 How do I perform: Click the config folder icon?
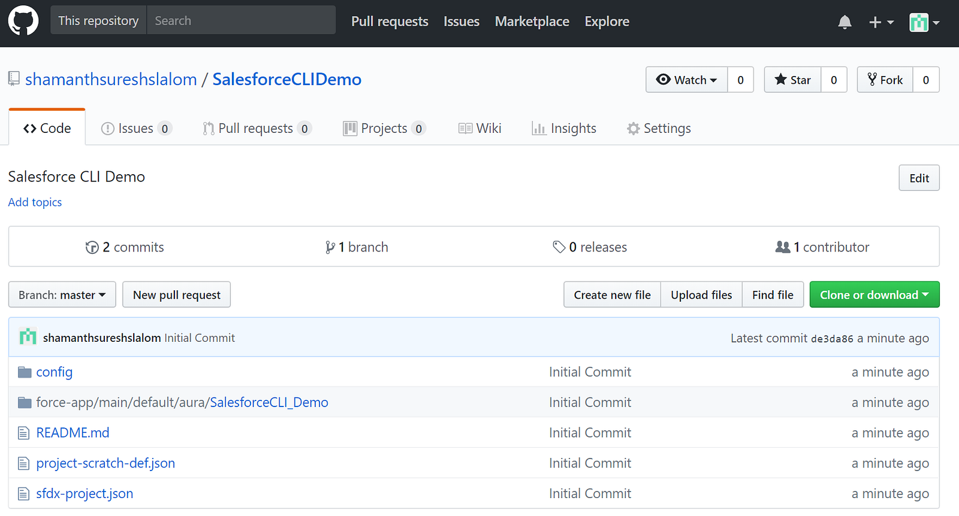pos(25,372)
